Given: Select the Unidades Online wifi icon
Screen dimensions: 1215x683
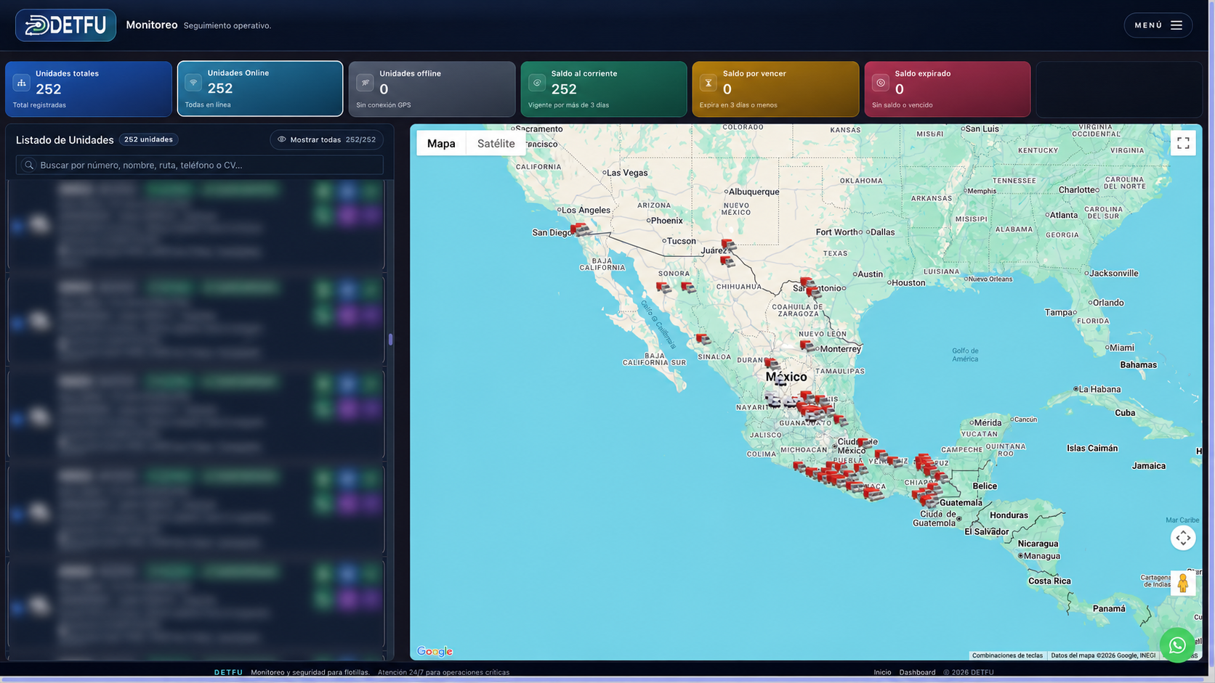Looking at the screenshot, I should tap(193, 82).
